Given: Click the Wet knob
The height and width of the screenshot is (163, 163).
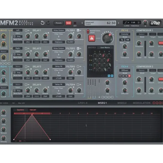Looking at the screenshot, I should pyautogui.click(x=107, y=82).
